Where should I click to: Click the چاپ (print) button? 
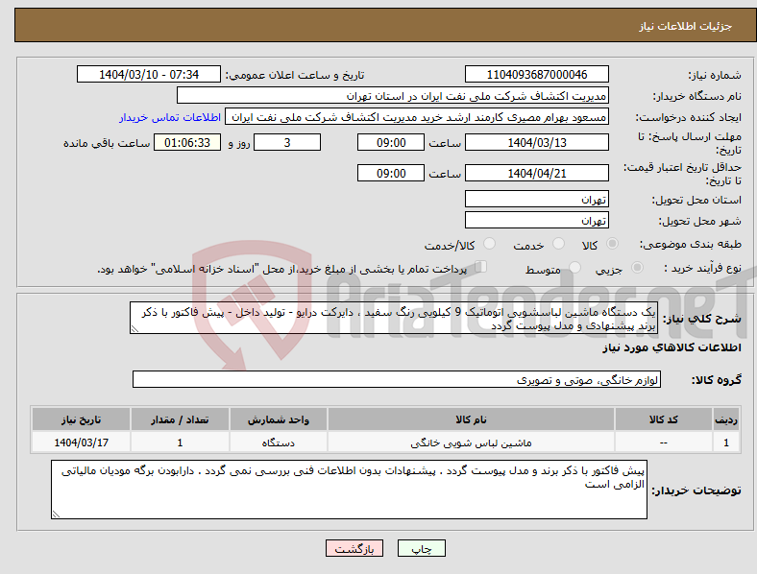coord(421,548)
